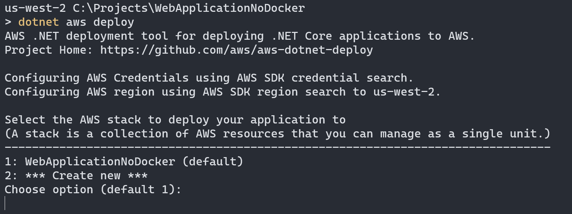Image resolution: width=572 pixels, height=214 pixels.
Task: Click the 'Configuring AWS Credentials' line
Action: [209, 78]
